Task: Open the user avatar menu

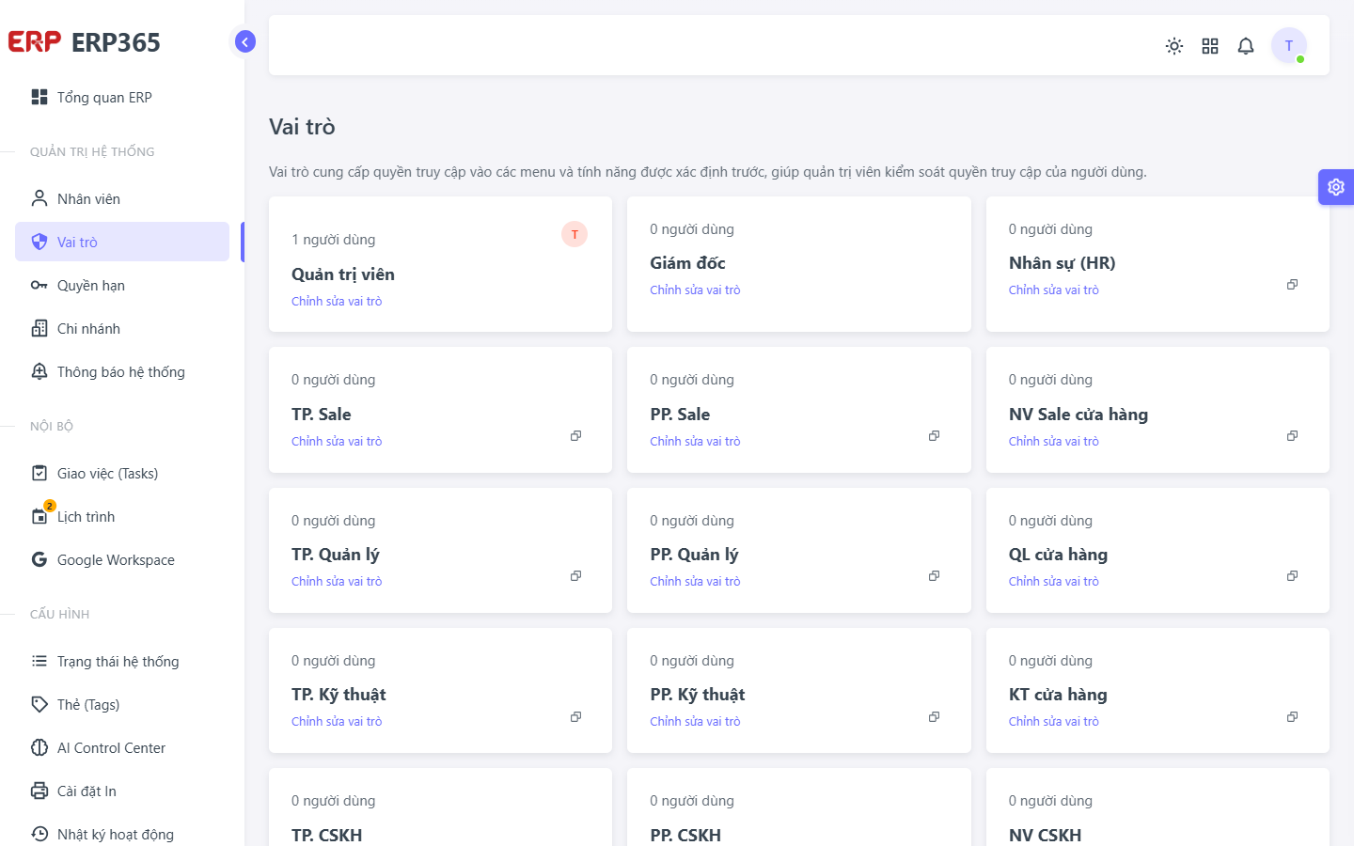Action: point(1289,45)
